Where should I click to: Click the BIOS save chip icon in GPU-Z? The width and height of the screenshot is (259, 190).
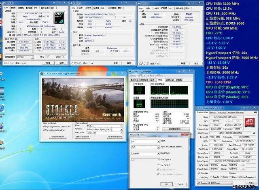[254, 133]
